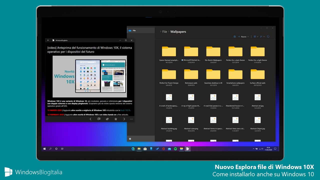
Task: Click the share/paste icon left of Nuovo
Action: pyautogui.click(x=234, y=36)
